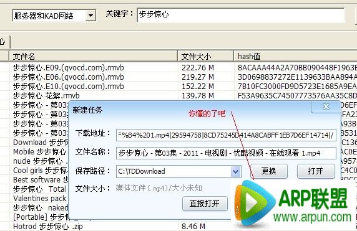Select 步步惊心.E06.(qvocd.com).rmvb file row
Screen dimensions: 357x231
pyautogui.click(x=68, y=77)
